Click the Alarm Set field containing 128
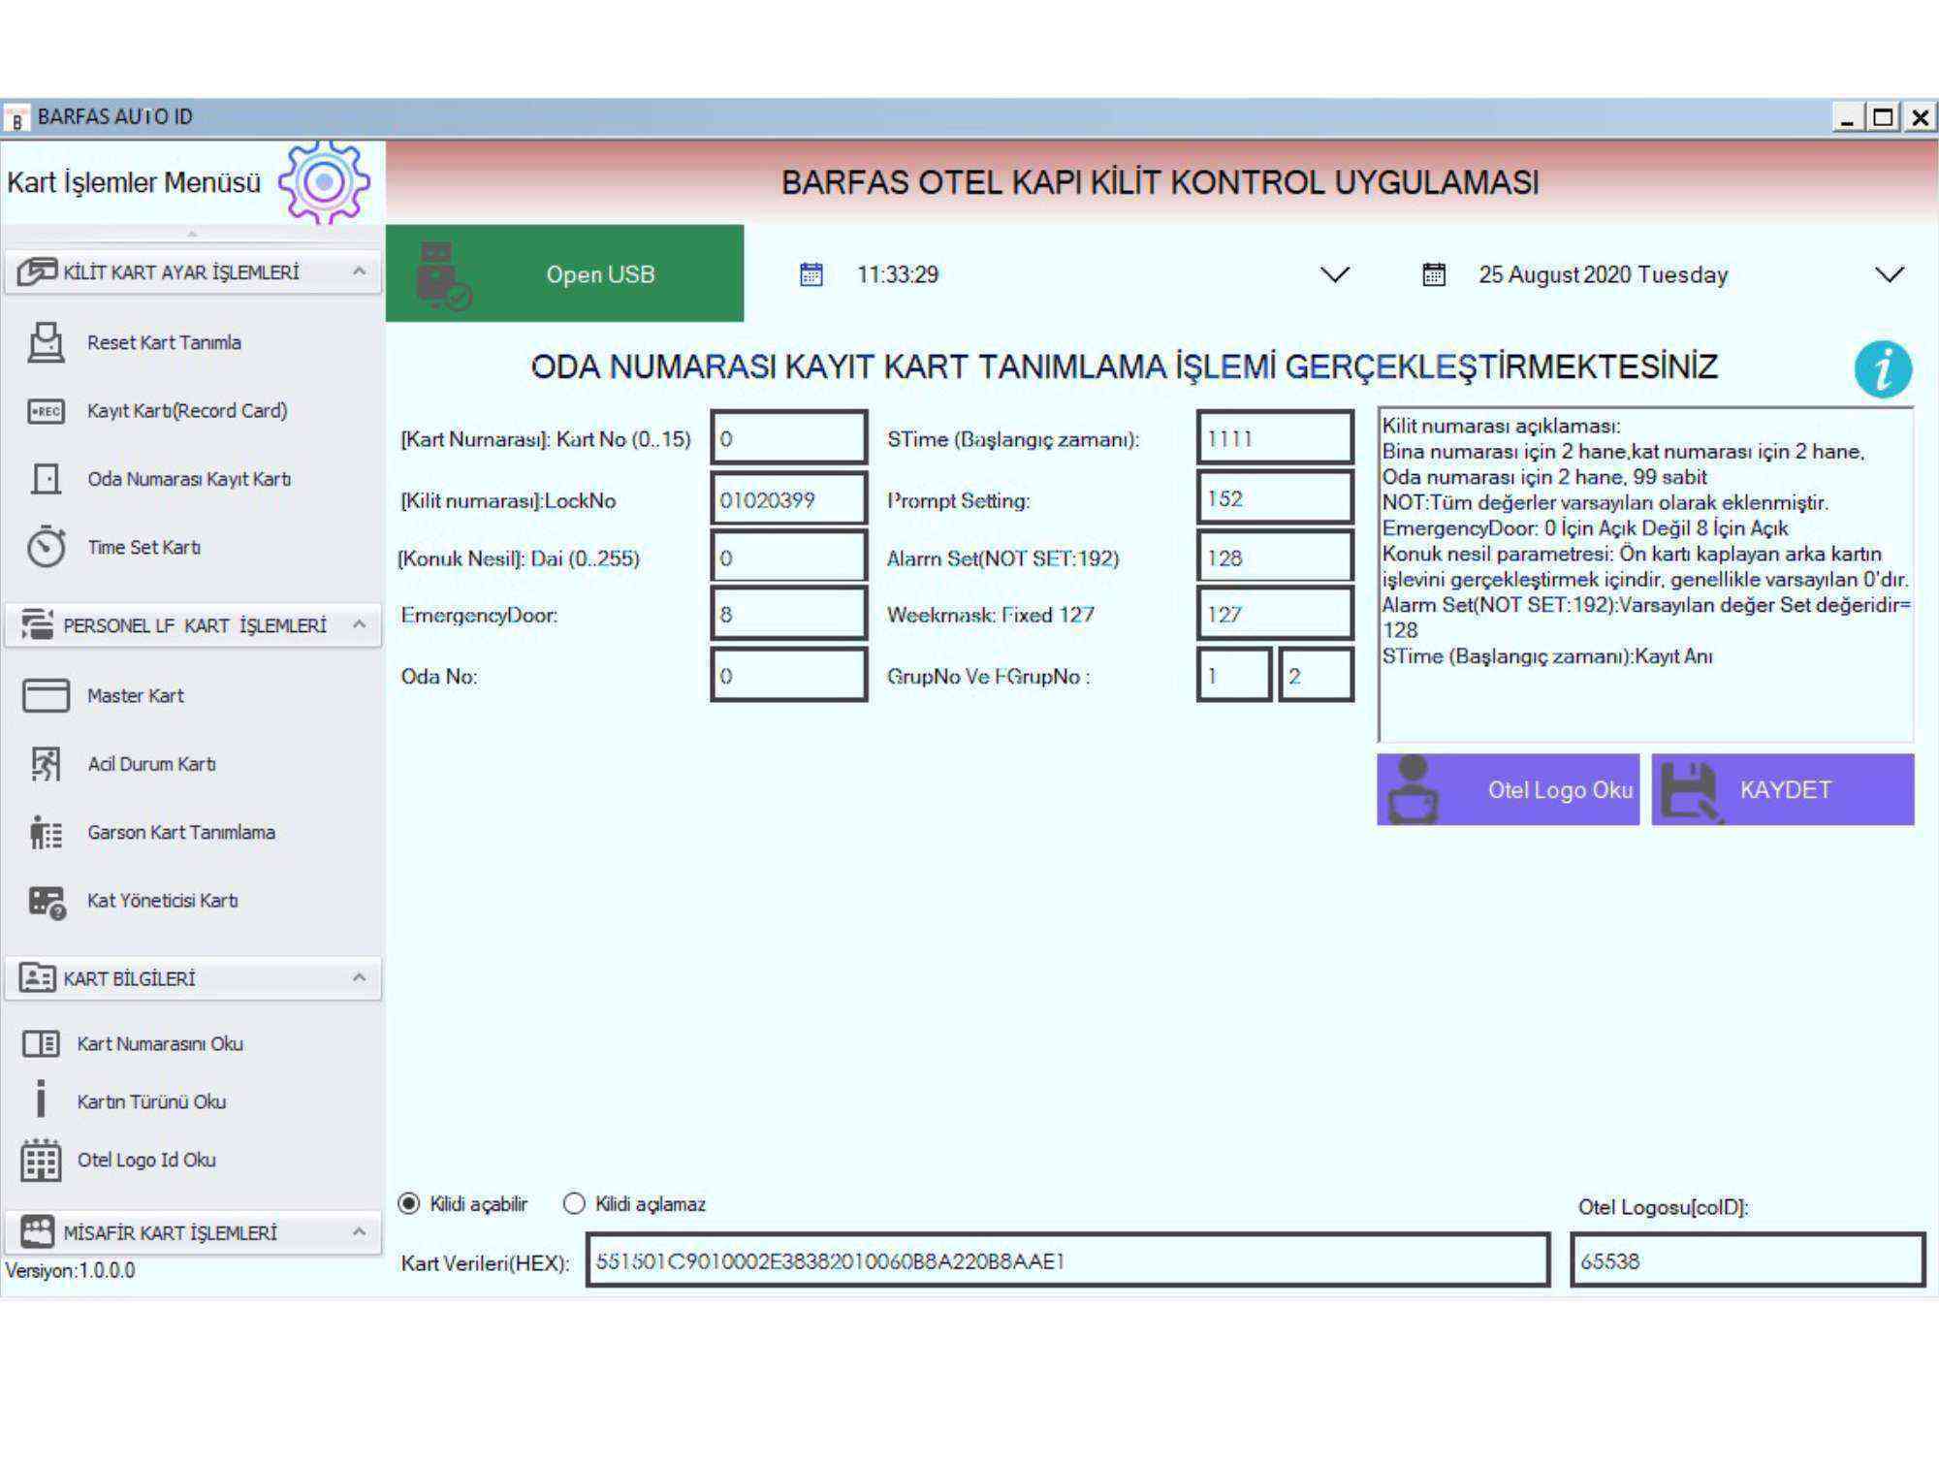 coord(1275,558)
